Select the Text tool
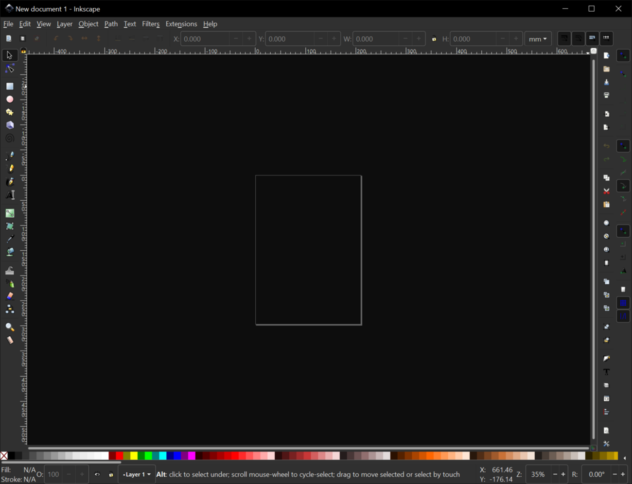Image resolution: width=632 pixels, height=484 pixels. (10, 195)
